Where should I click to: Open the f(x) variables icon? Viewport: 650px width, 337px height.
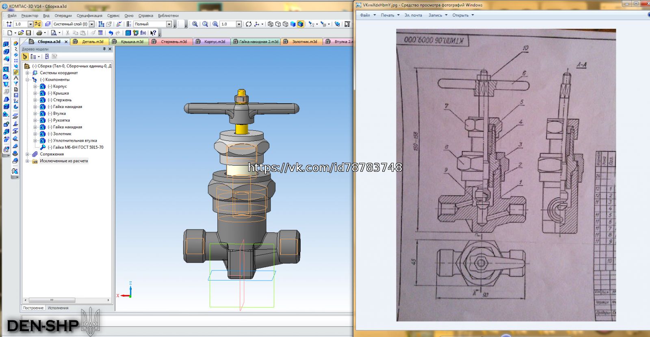click(143, 33)
